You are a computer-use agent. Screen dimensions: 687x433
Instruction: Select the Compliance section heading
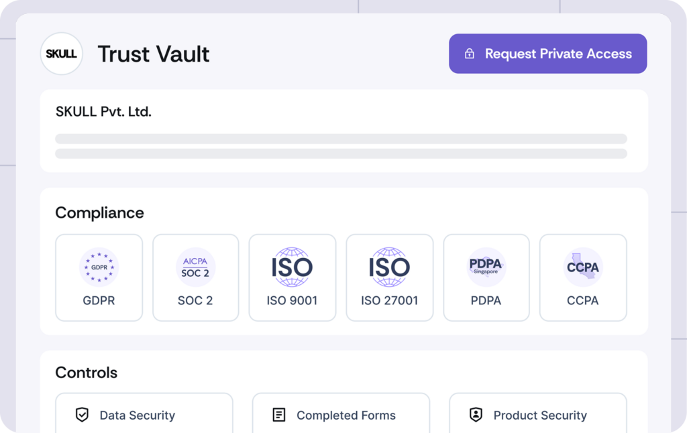pos(99,212)
